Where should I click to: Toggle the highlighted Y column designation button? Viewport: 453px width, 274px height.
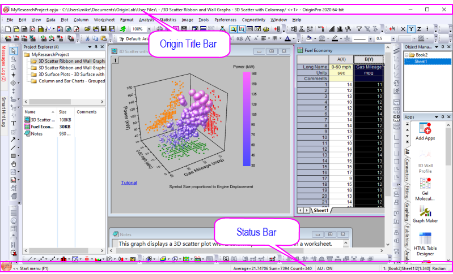point(411,29)
